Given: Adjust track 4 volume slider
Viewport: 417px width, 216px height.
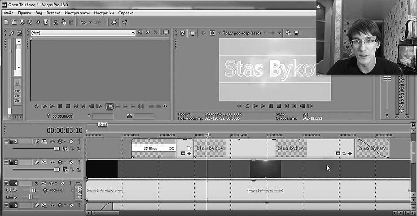Looking at the screenshot, I should 33,190.
